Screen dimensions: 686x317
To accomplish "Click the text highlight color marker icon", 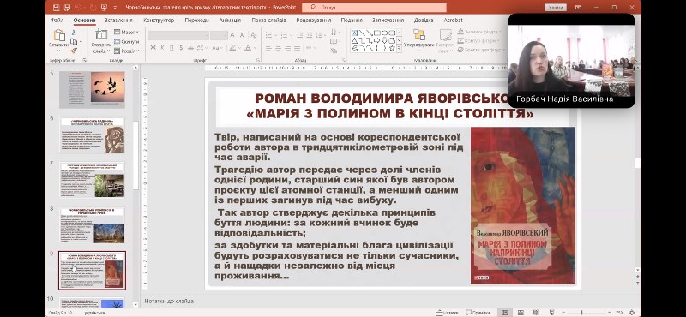I will (x=232, y=47).
